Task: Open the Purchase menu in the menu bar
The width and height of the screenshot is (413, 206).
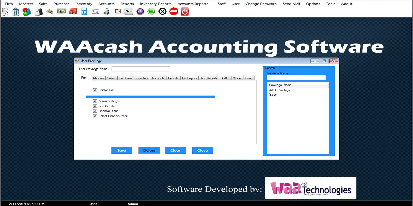Action: tap(61, 4)
